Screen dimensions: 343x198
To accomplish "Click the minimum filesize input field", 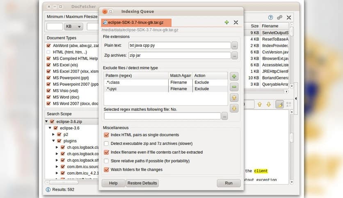I will 55,26.
